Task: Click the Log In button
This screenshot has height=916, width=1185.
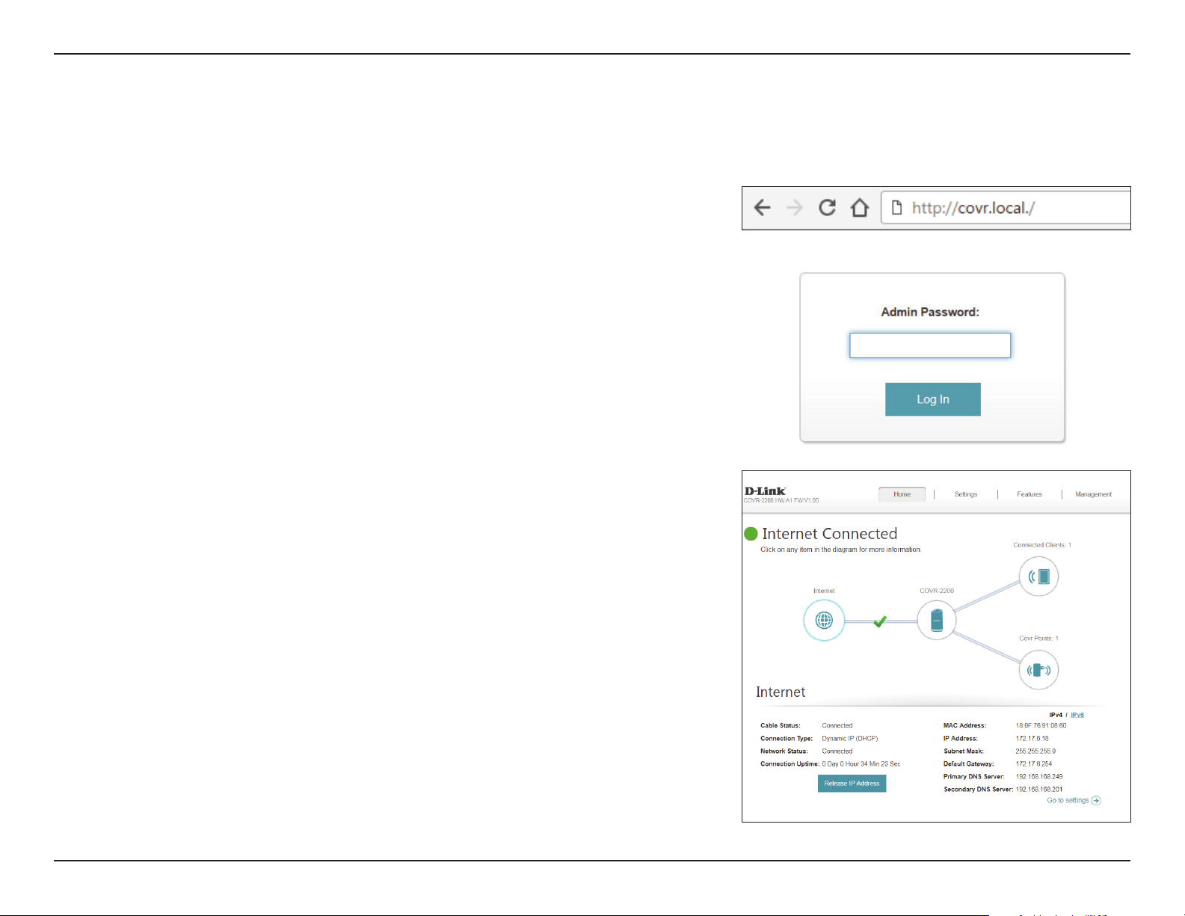Action: pyautogui.click(x=933, y=399)
